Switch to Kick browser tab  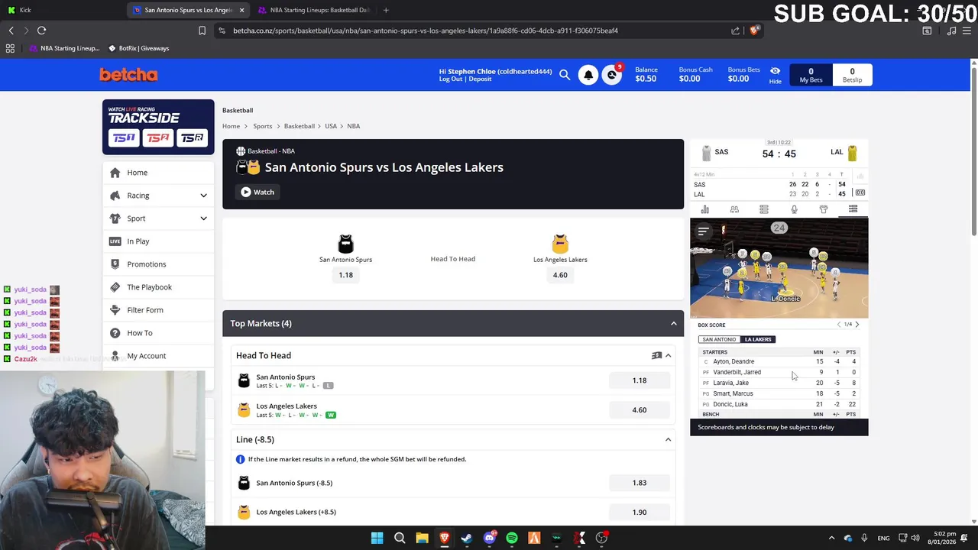click(64, 10)
